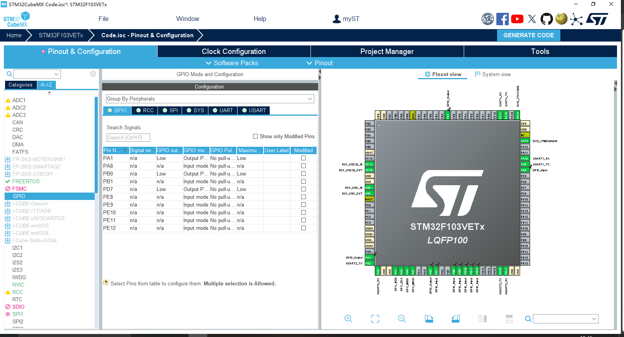The width and height of the screenshot is (624, 337).
Task: Switch to the Tools tab
Action: coord(540,51)
